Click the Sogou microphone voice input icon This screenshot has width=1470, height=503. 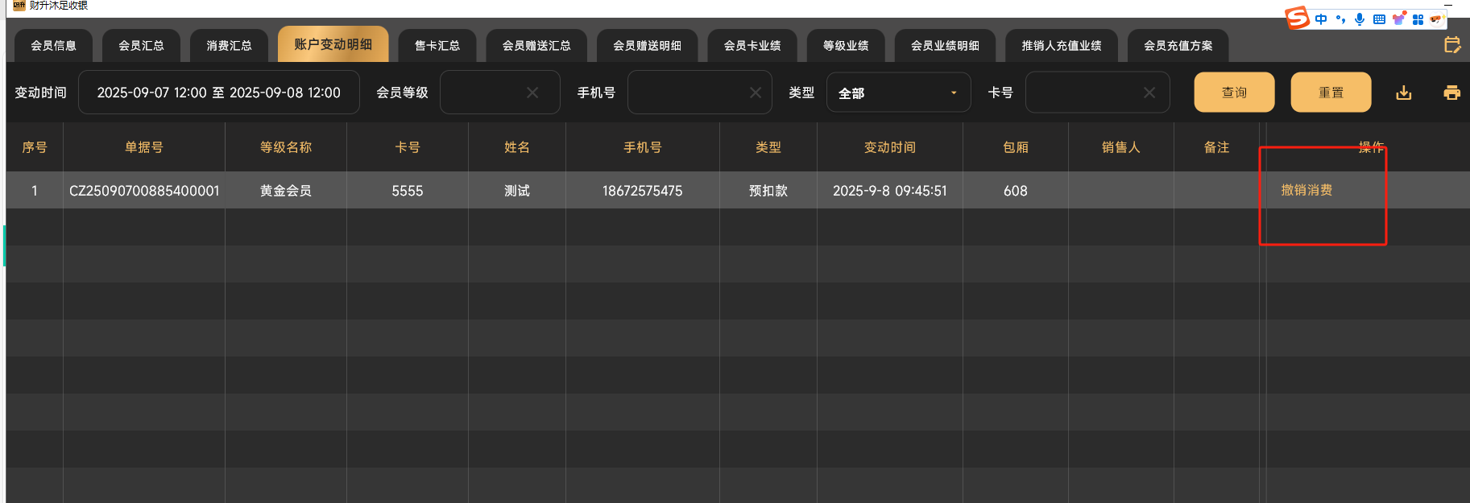tap(1360, 19)
